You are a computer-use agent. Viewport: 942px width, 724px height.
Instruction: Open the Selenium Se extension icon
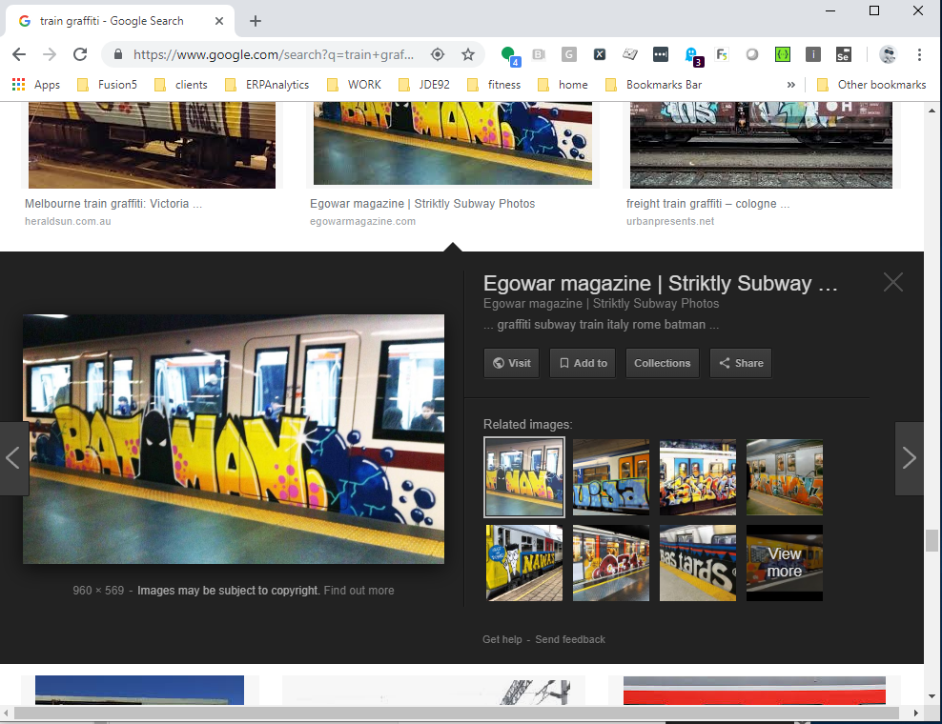[x=844, y=54]
